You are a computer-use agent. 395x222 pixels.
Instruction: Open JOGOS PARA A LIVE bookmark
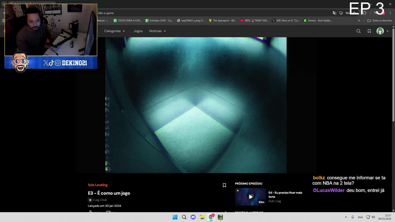point(127,21)
